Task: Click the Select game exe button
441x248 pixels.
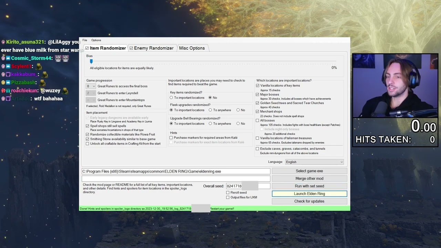Action: 309,171
